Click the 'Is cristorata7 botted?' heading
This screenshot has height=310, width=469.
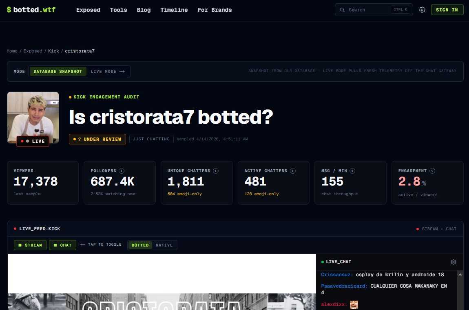click(x=171, y=117)
